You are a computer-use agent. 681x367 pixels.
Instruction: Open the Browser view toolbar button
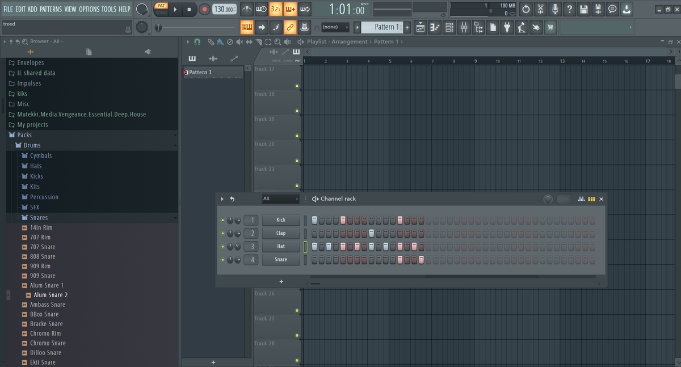pos(478,27)
